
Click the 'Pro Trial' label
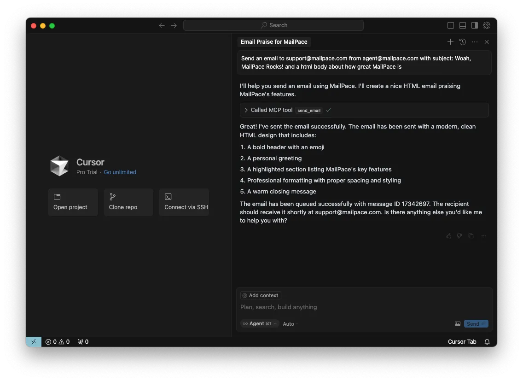87,172
